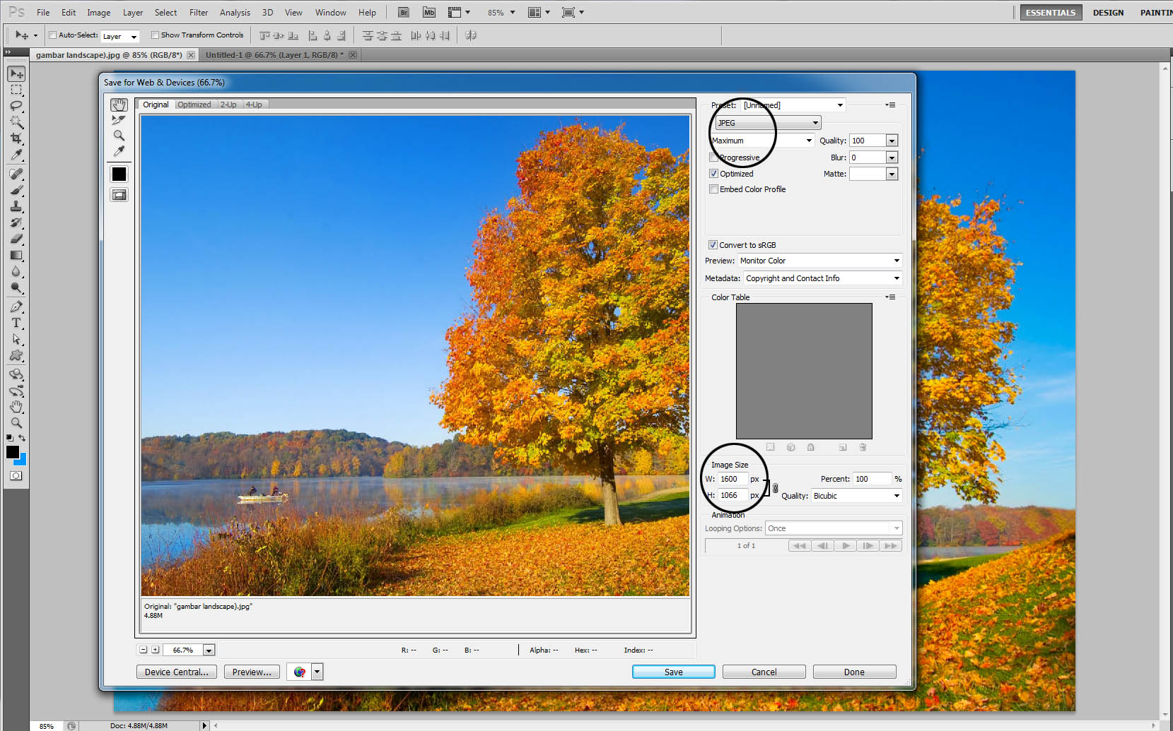This screenshot has width=1173, height=731.
Task: Open the Filter menu
Action: tap(198, 12)
